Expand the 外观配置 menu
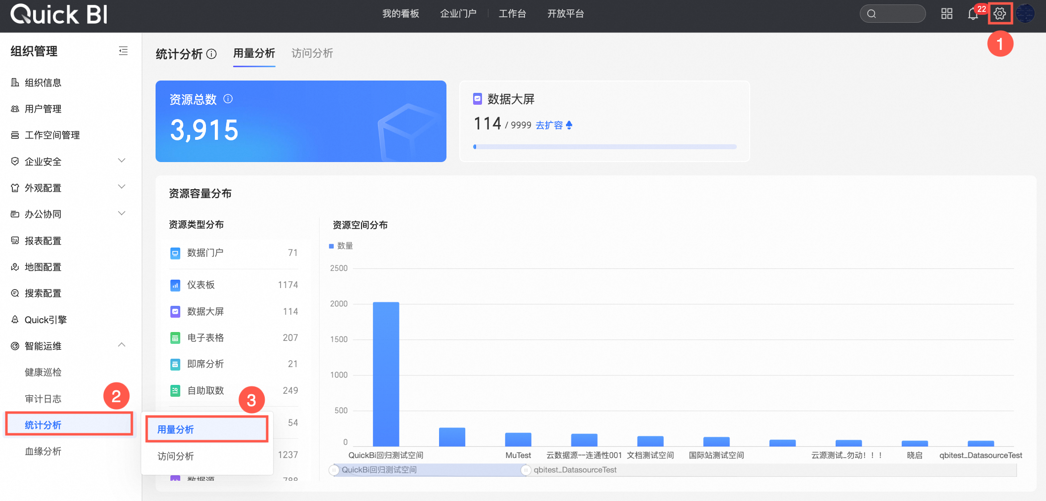The width and height of the screenshot is (1046, 501). [122, 187]
